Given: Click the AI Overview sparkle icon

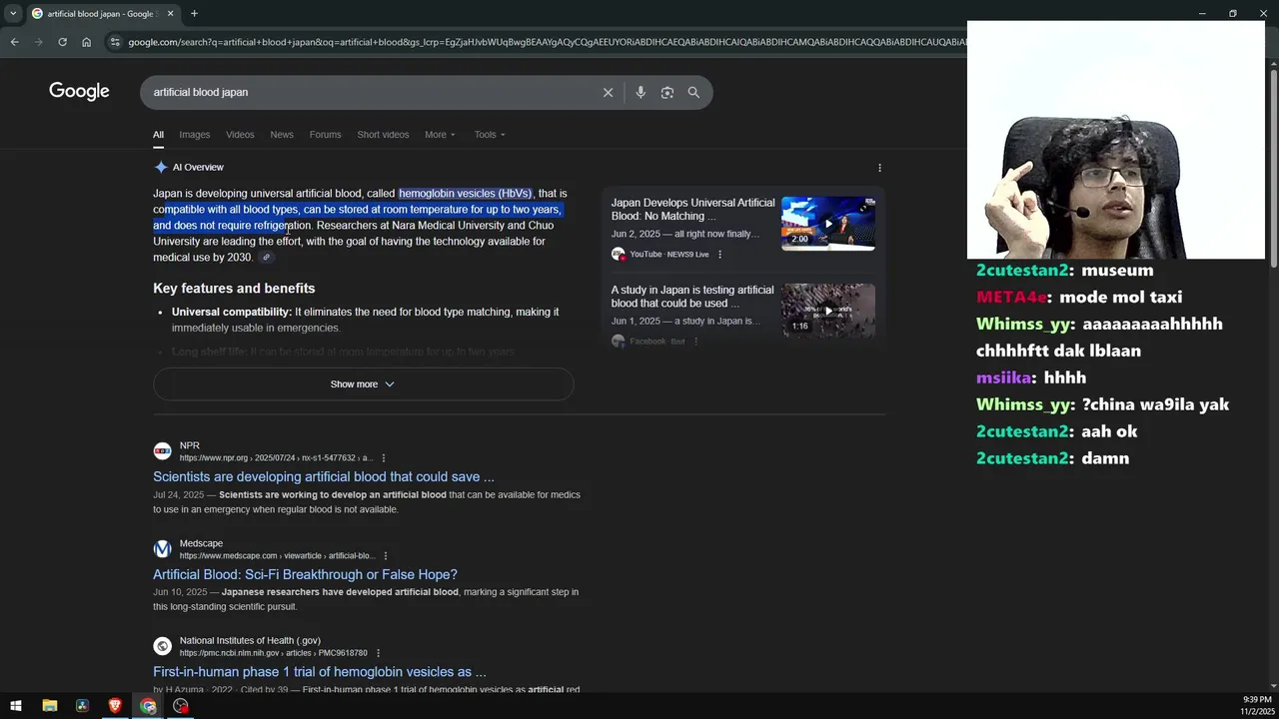Looking at the screenshot, I should pyautogui.click(x=160, y=167).
